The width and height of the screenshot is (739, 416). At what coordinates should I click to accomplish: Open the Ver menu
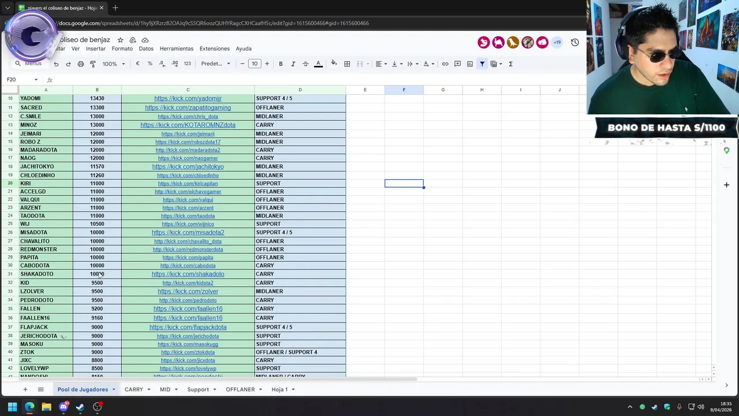(76, 49)
